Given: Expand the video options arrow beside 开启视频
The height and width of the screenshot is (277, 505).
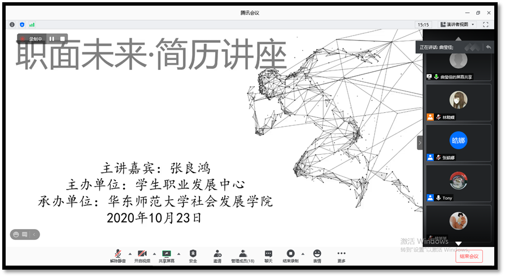Looking at the screenshot, I should click(x=154, y=254).
